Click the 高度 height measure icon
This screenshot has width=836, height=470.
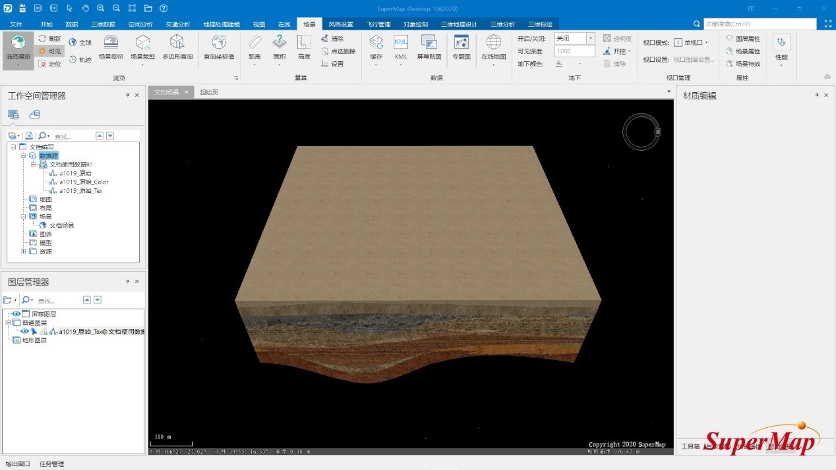(304, 47)
